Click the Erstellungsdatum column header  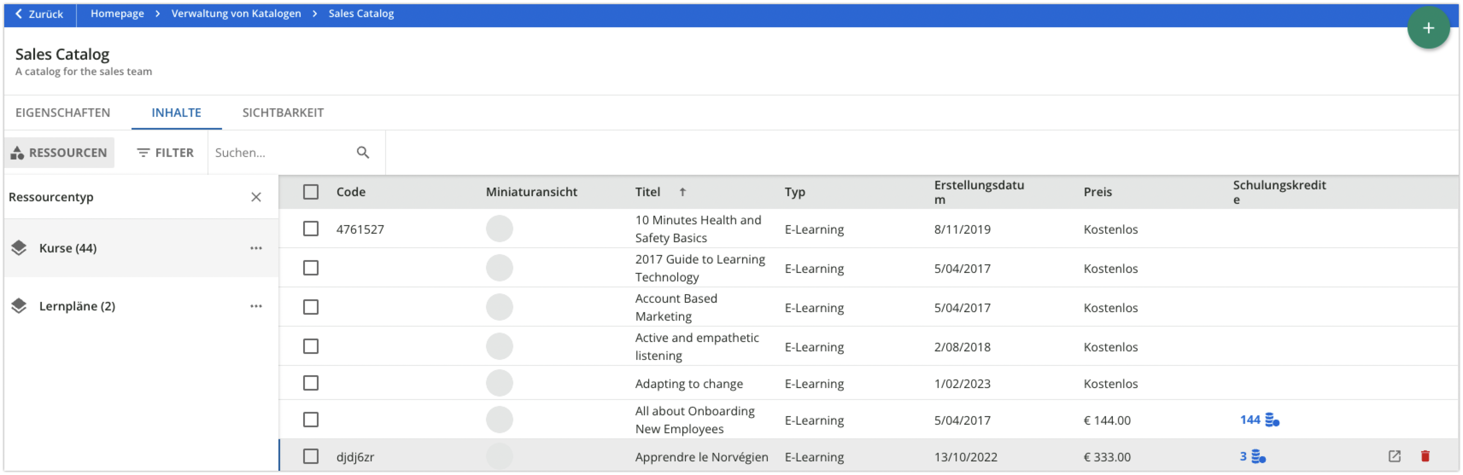point(979,192)
